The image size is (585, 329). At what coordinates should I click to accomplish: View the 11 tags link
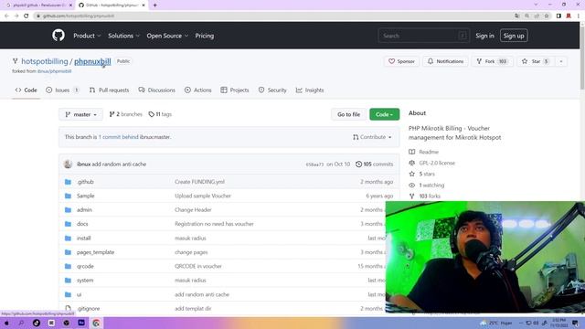(x=160, y=114)
